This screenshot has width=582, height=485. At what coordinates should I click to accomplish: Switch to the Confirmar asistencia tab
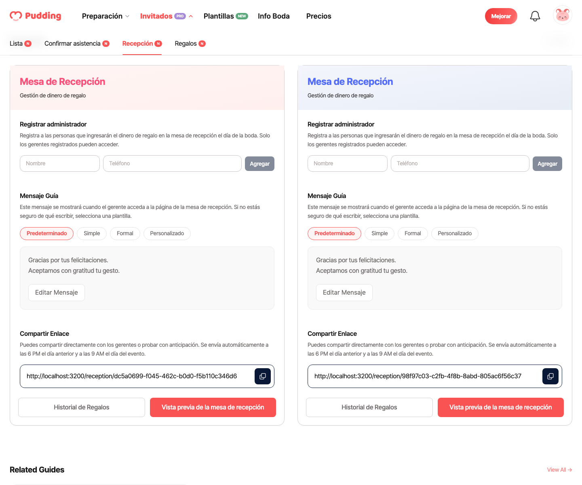pyautogui.click(x=77, y=44)
